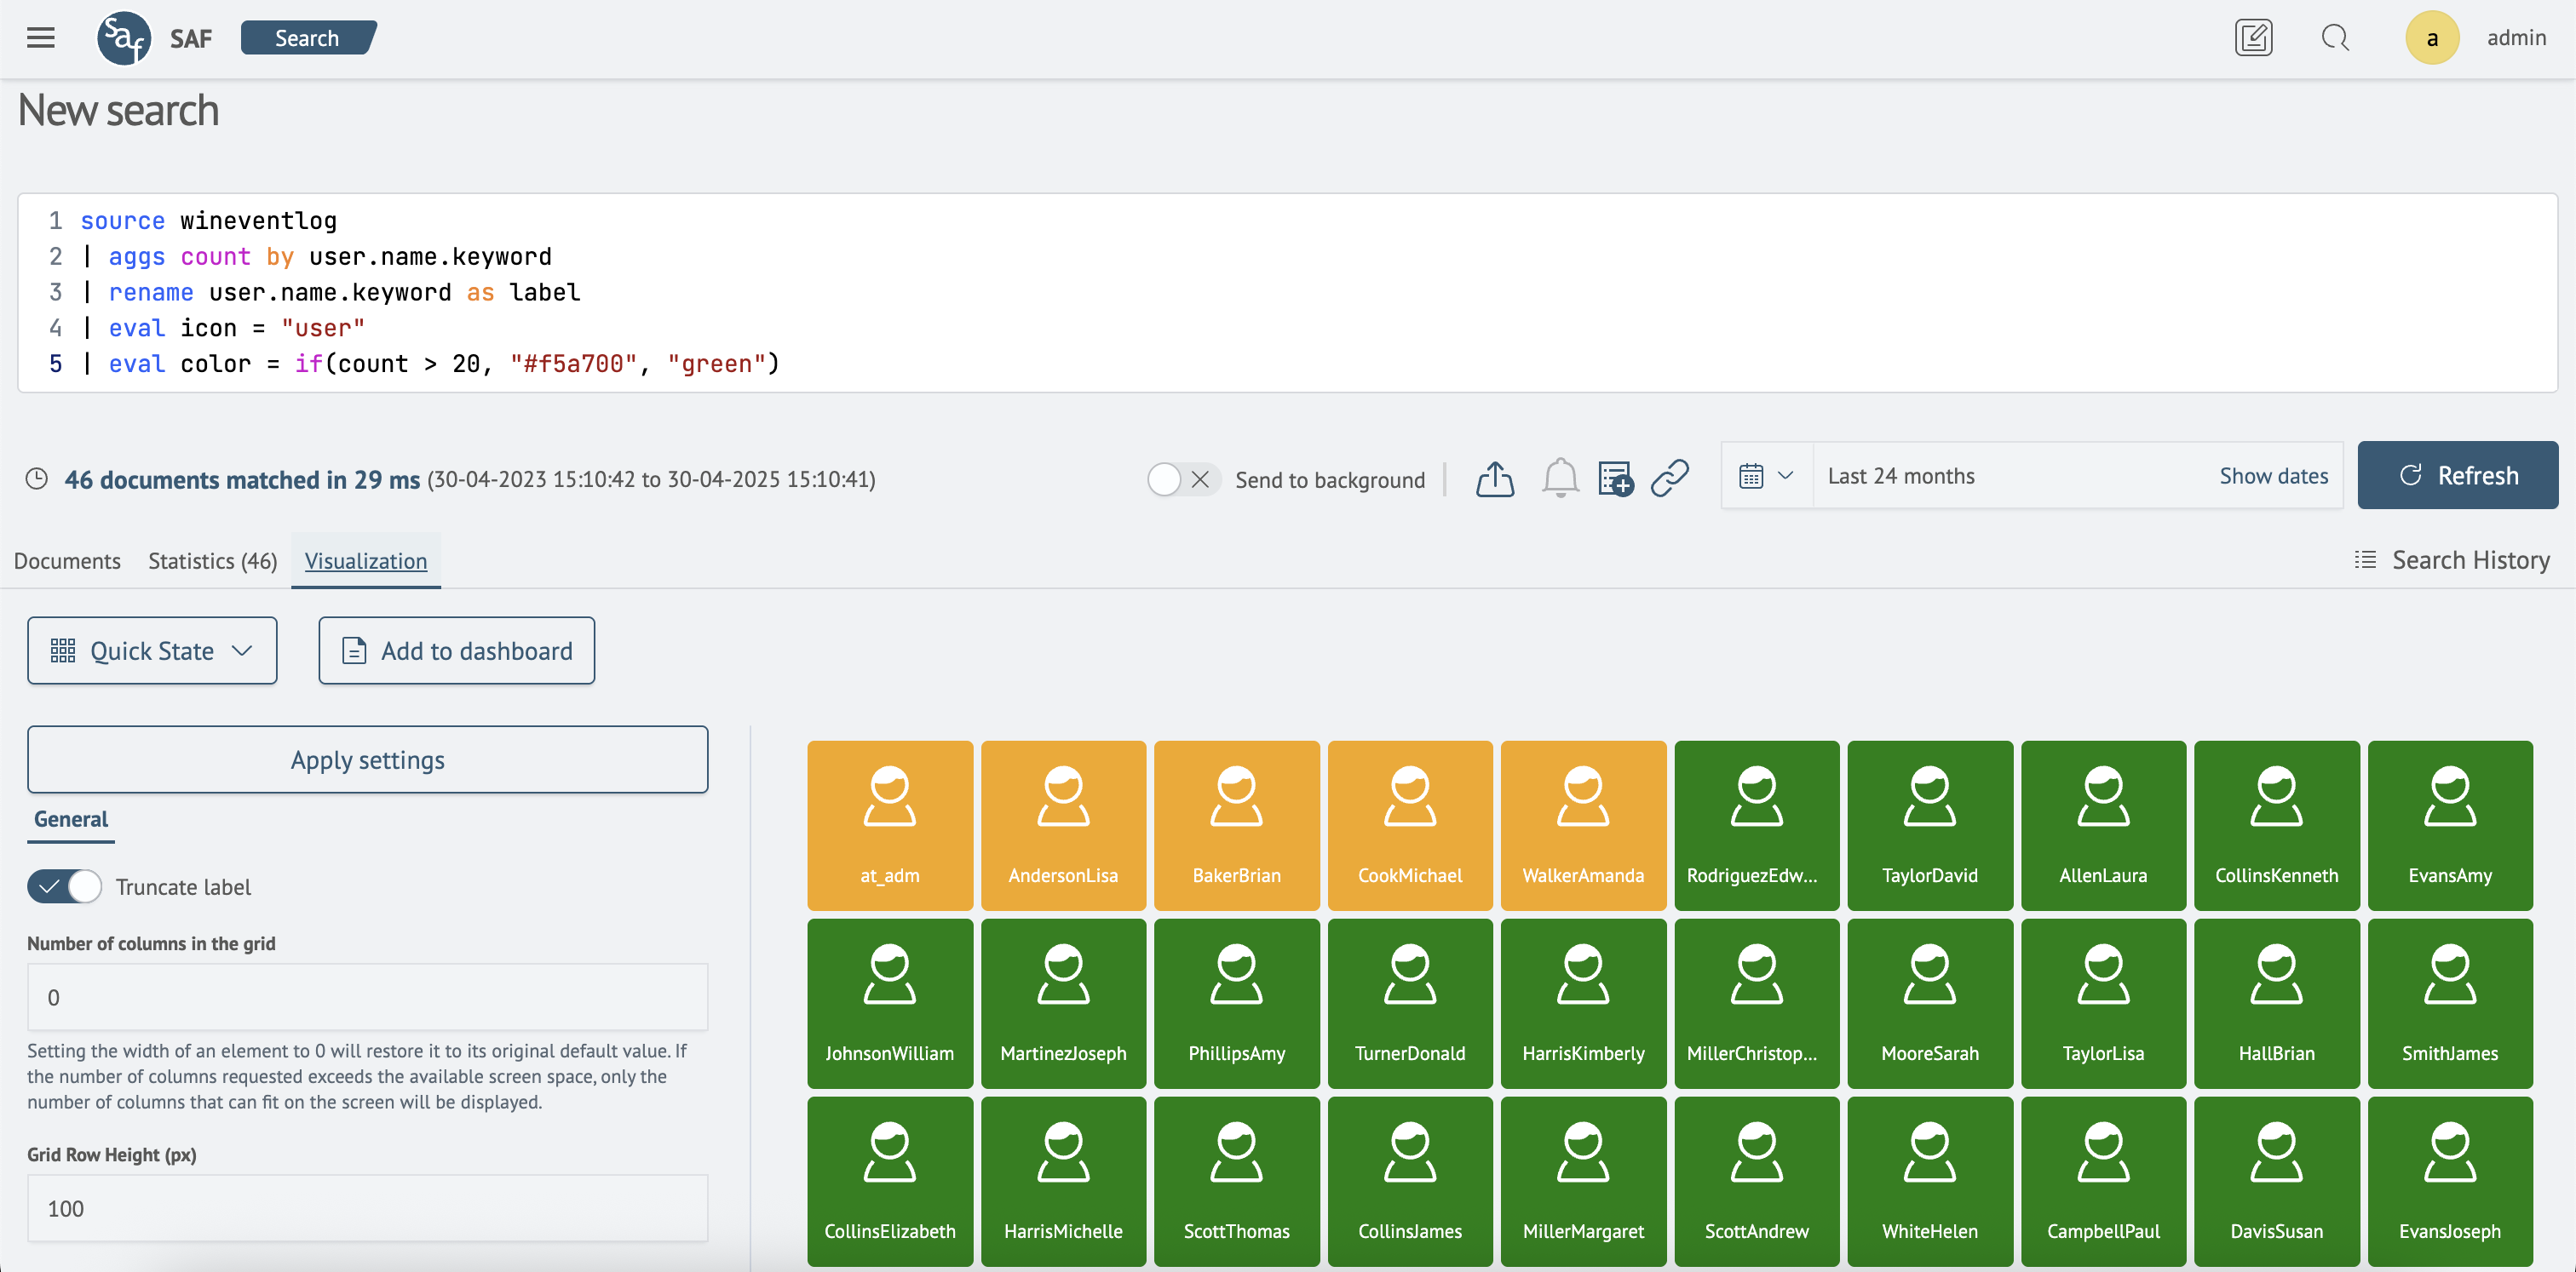
Task: Select the DavisSusan user tile
Action: point(2277,1181)
